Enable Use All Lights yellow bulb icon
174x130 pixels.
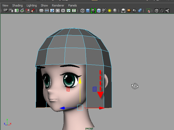(x=110, y=11)
